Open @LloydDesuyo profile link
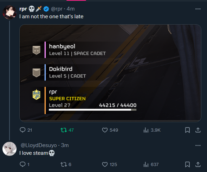Screen dimensions: 207x172 coord(39,145)
